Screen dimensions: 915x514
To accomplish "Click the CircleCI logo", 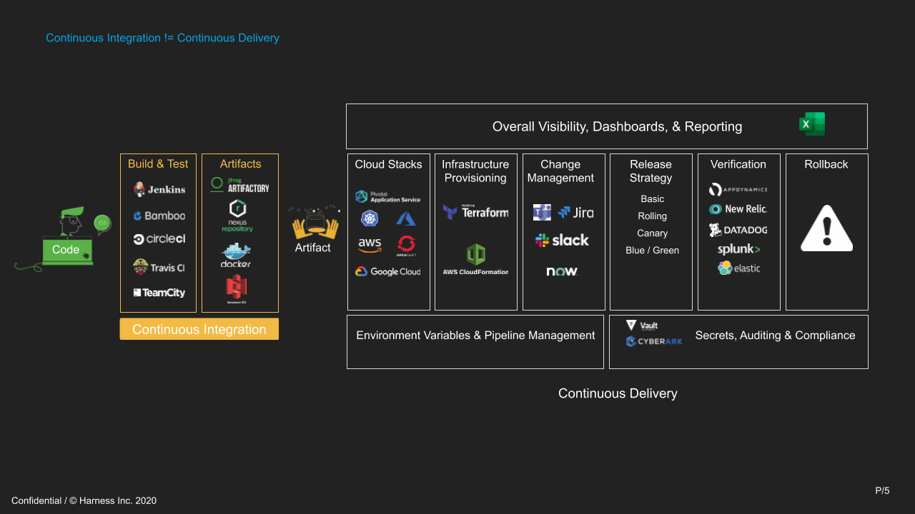I will (x=159, y=239).
